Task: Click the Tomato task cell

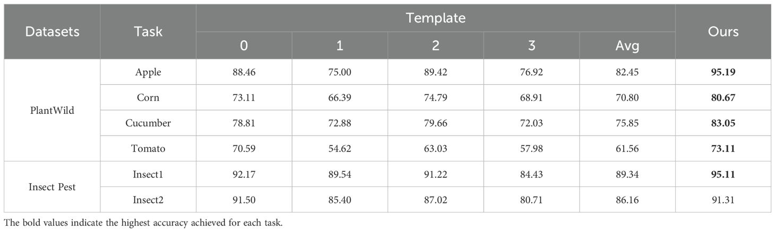Action: (148, 149)
